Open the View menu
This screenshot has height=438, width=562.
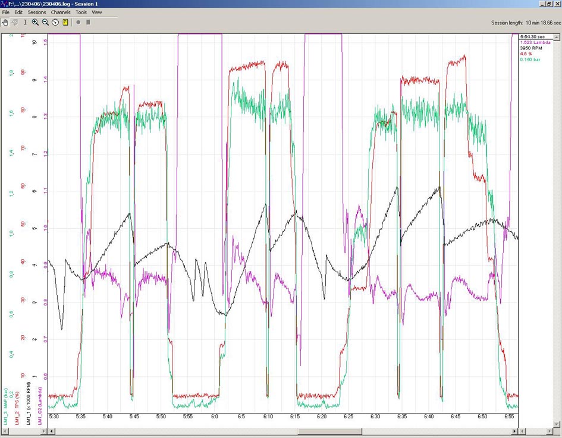pyautogui.click(x=97, y=12)
